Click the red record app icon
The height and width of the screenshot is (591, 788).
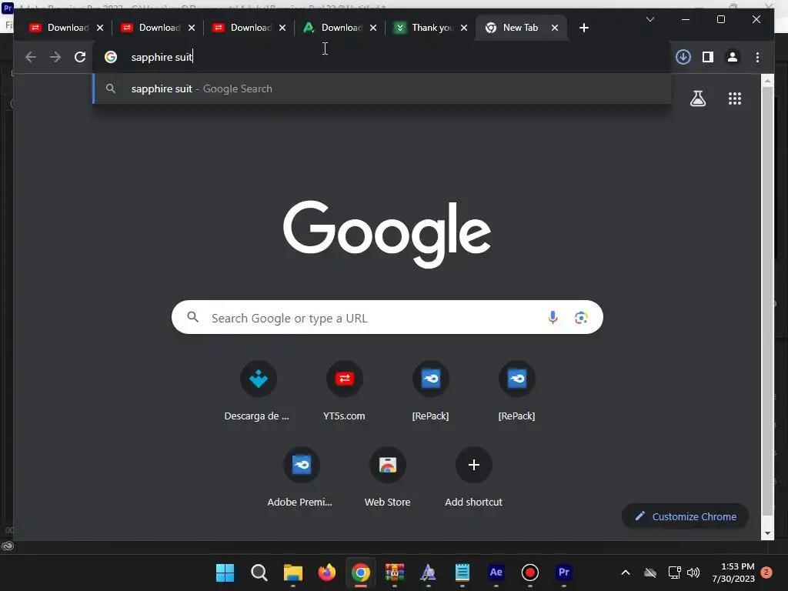[x=529, y=573]
